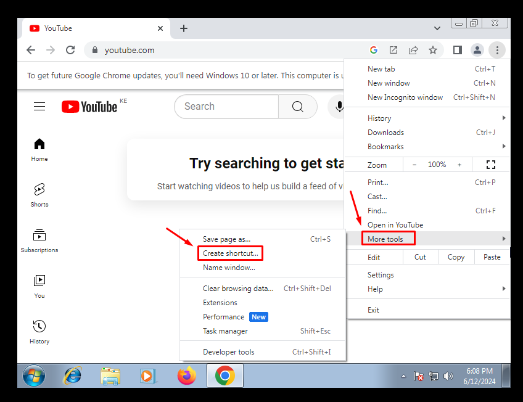Click the Copy button in Edit row

pyautogui.click(x=456, y=257)
